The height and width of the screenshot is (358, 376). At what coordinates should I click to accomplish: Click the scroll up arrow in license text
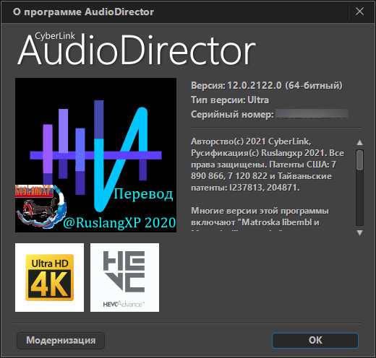[359, 142]
